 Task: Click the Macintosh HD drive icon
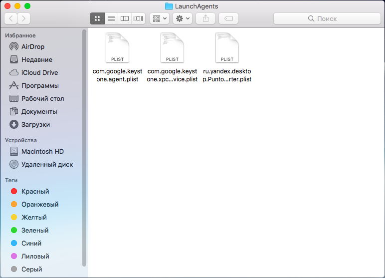point(14,151)
